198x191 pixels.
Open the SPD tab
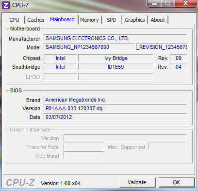click(x=112, y=20)
